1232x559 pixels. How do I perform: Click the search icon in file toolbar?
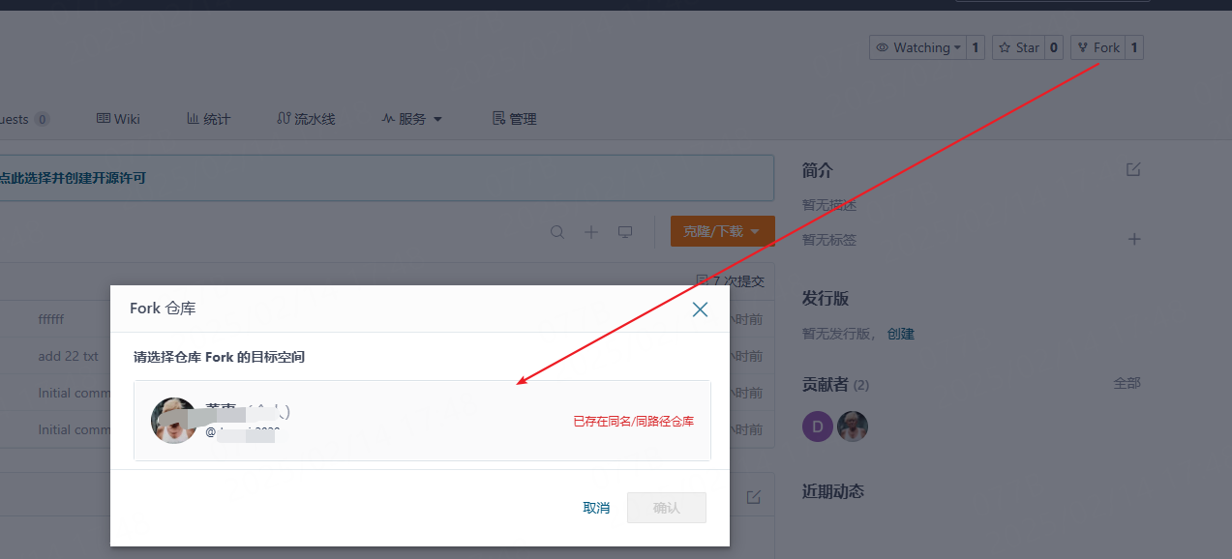coord(557,232)
